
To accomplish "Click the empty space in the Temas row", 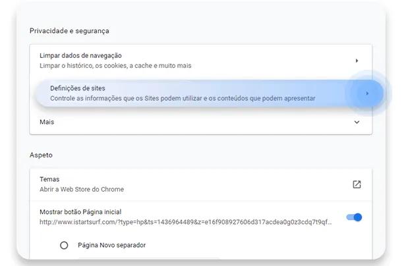I will (x=231, y=184).
